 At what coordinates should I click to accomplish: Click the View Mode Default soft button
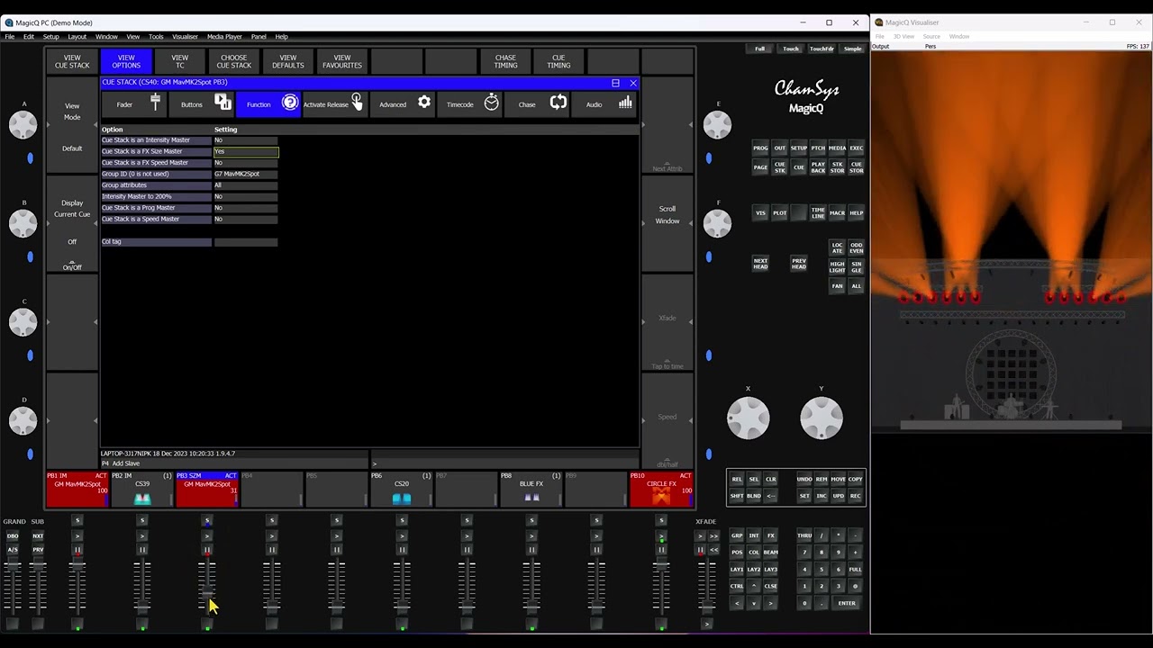(x=72, y=126)
